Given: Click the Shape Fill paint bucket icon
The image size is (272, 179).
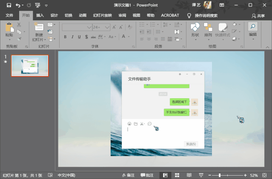Looking at the screenshot, I should 235,24.
